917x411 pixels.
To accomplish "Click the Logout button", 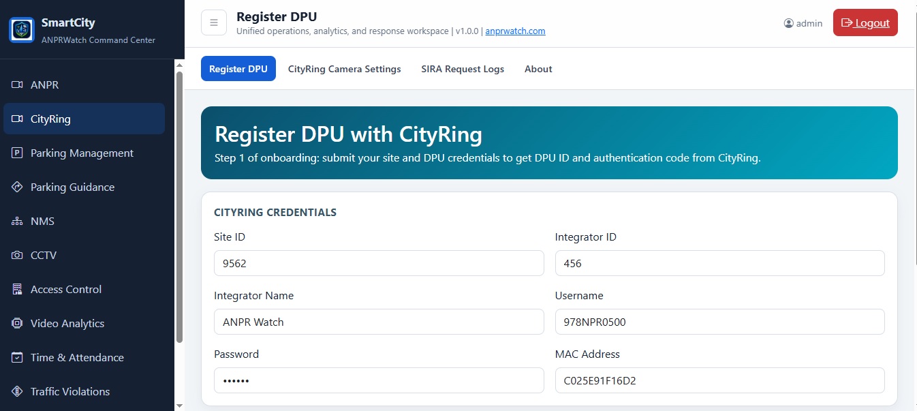I will coord(865,22).
